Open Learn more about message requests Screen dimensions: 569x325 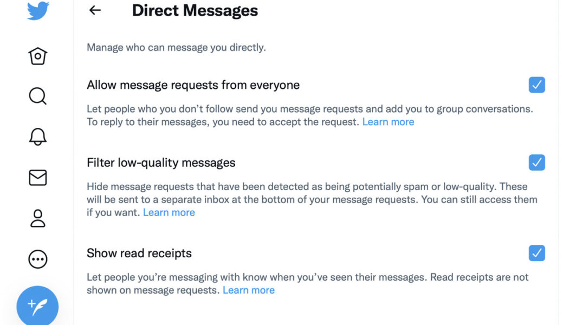388,121
